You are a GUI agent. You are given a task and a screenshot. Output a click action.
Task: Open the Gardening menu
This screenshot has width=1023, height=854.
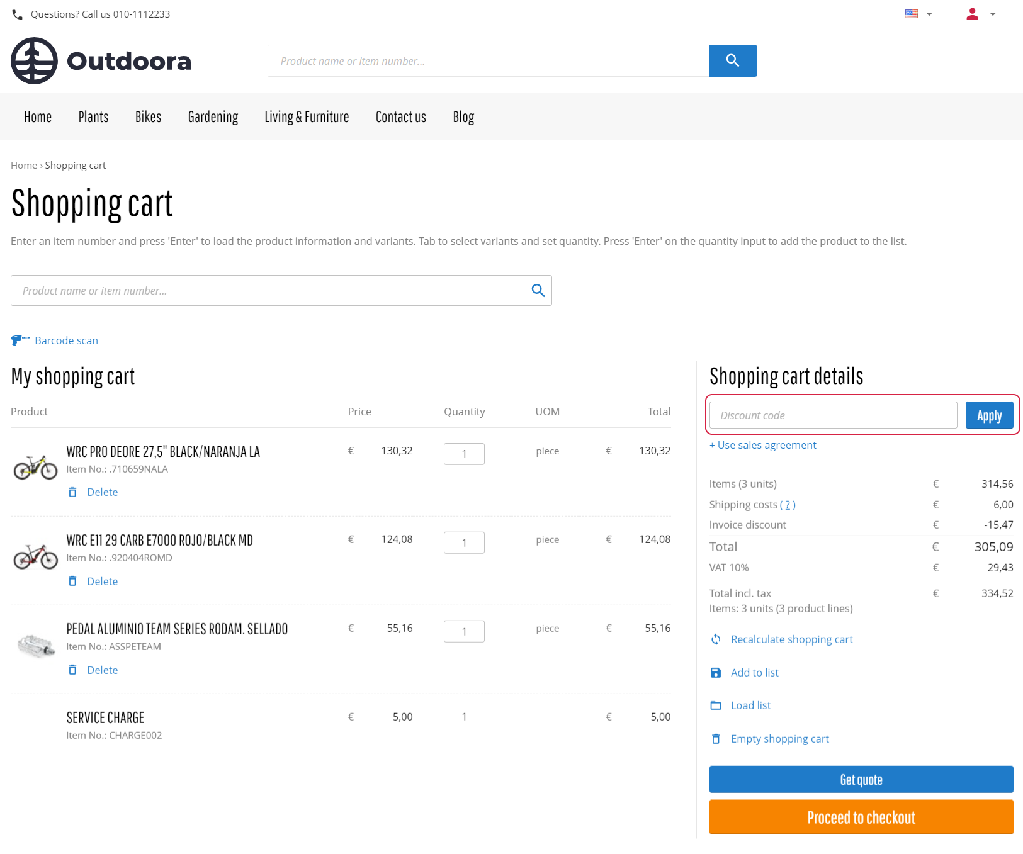tap(213, 117)
